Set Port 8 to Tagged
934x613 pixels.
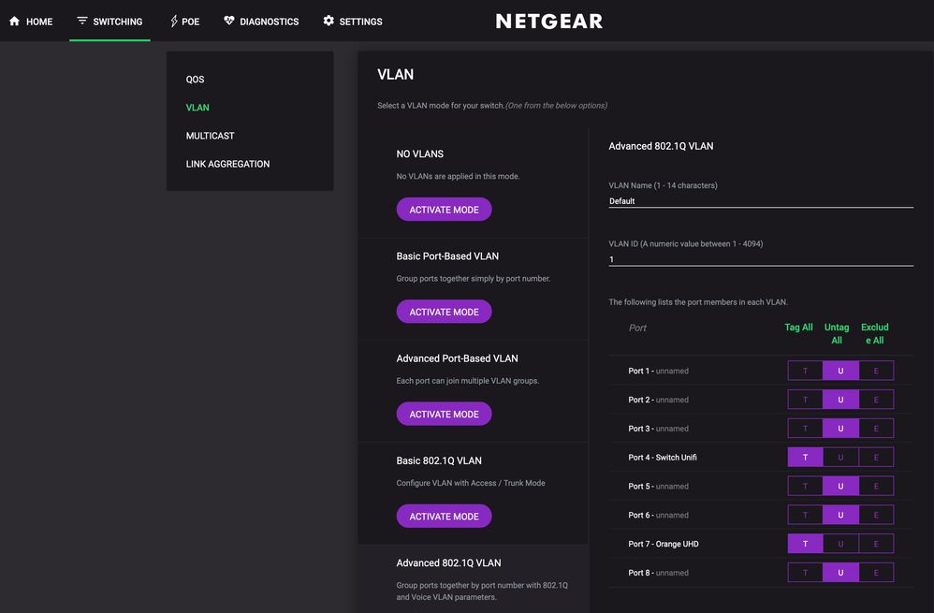click(805, 573)
